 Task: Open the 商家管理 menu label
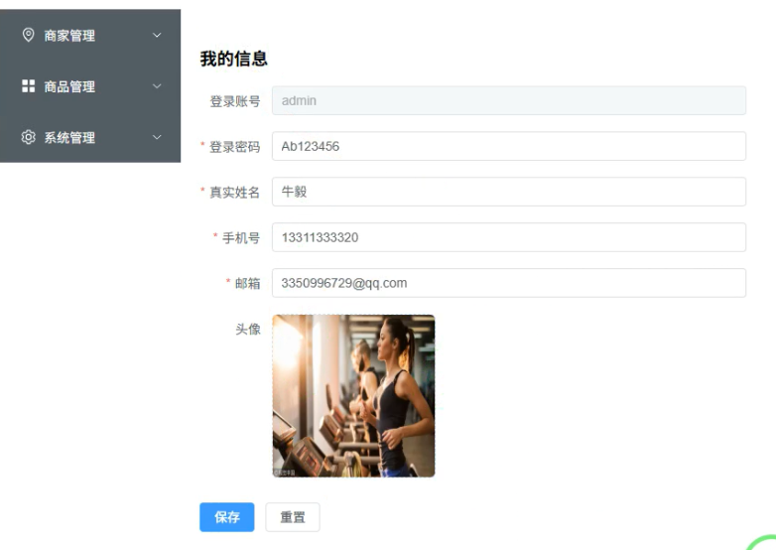pos(69,36)
